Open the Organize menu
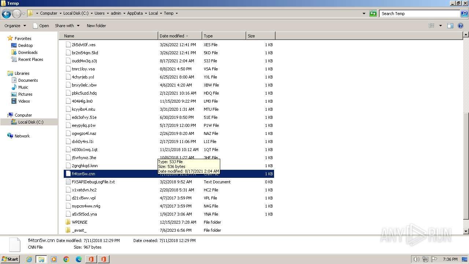 point(15,26)
